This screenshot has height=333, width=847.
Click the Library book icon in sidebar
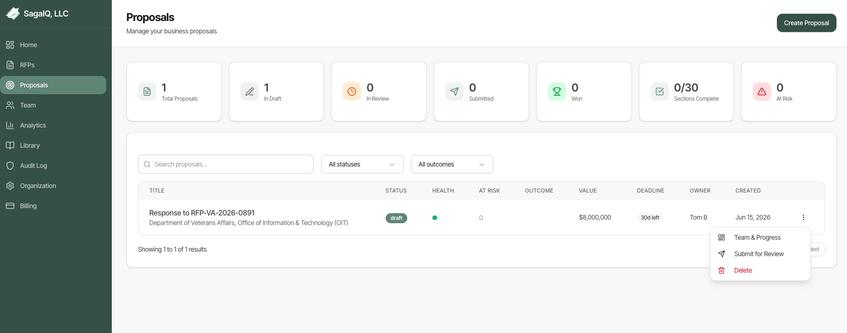coord(10,145)
